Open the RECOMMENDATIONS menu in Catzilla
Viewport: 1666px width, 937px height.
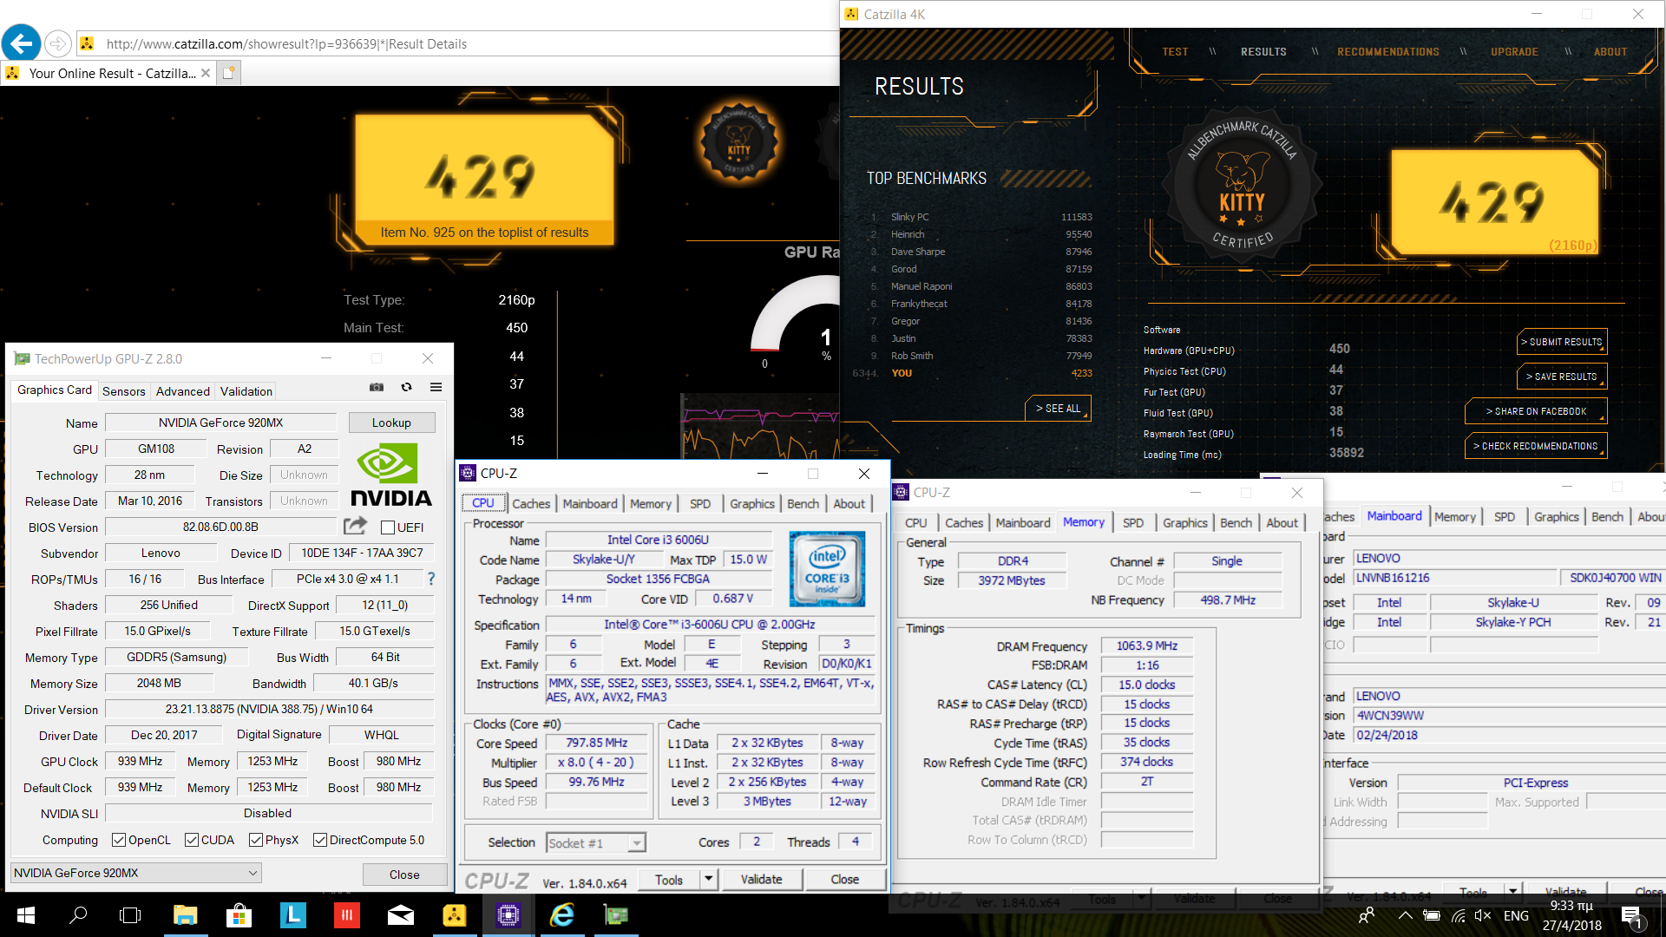click(1388, 52)
